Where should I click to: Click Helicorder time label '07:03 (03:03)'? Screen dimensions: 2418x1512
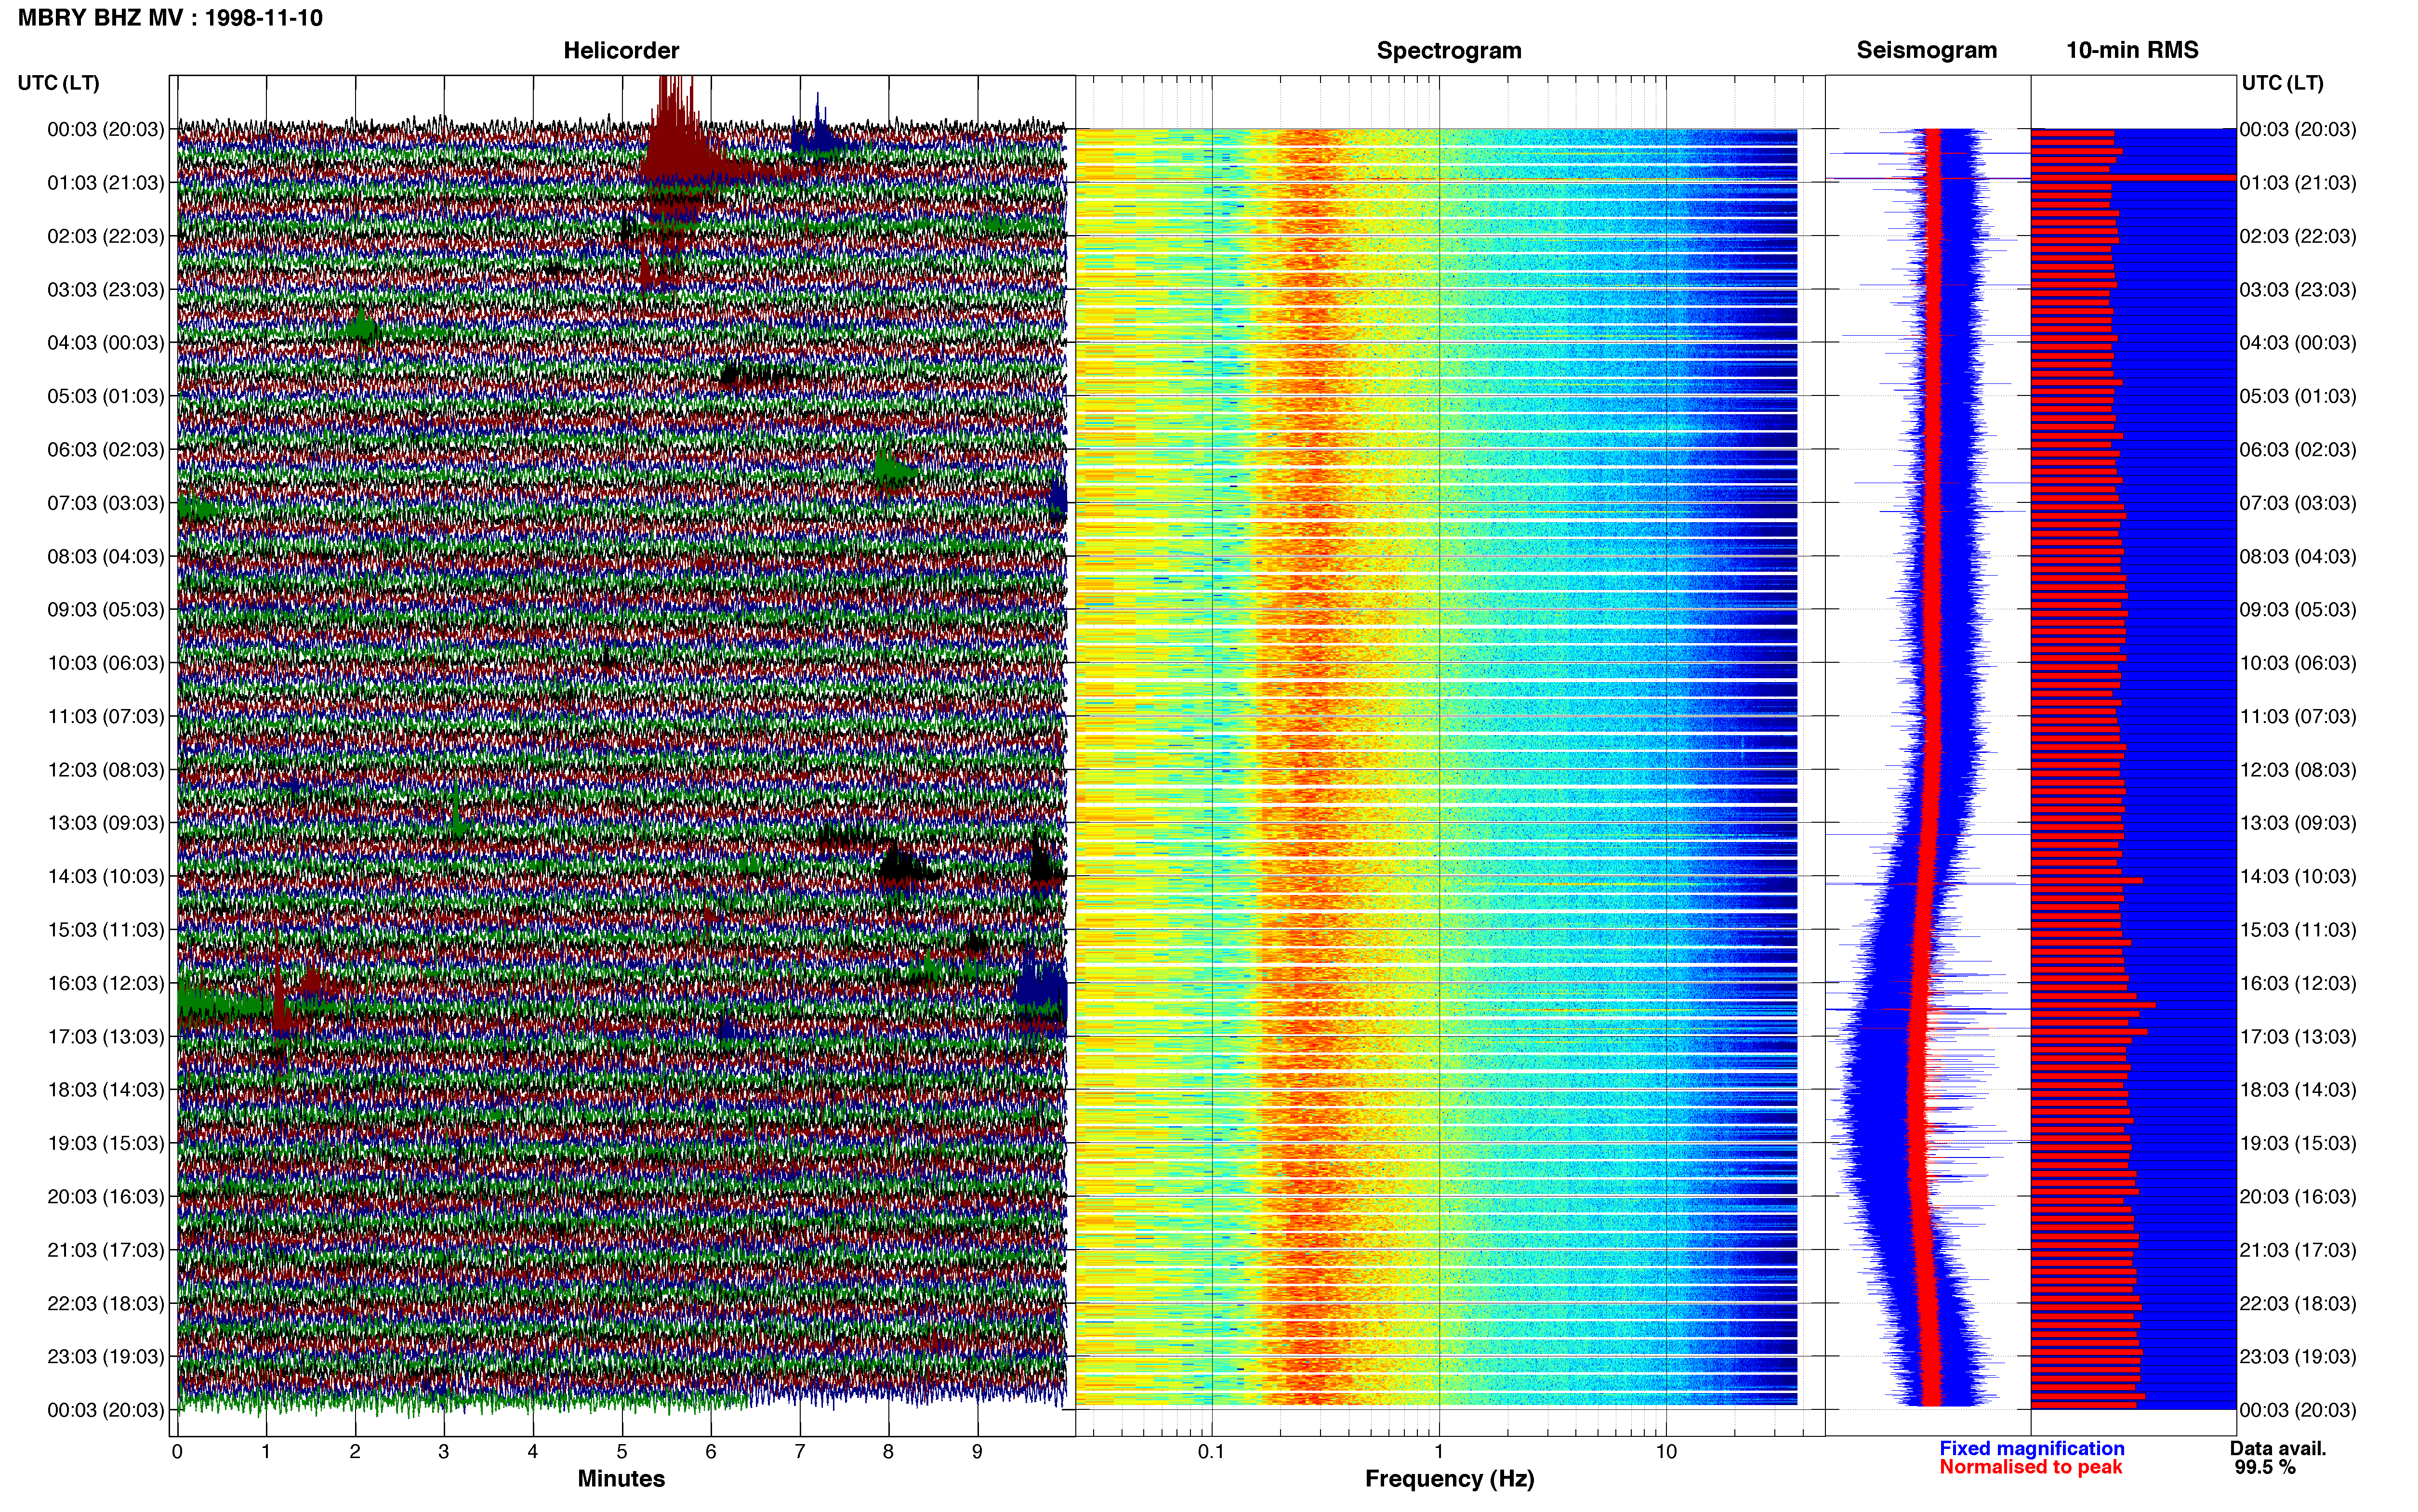[106, 503]
